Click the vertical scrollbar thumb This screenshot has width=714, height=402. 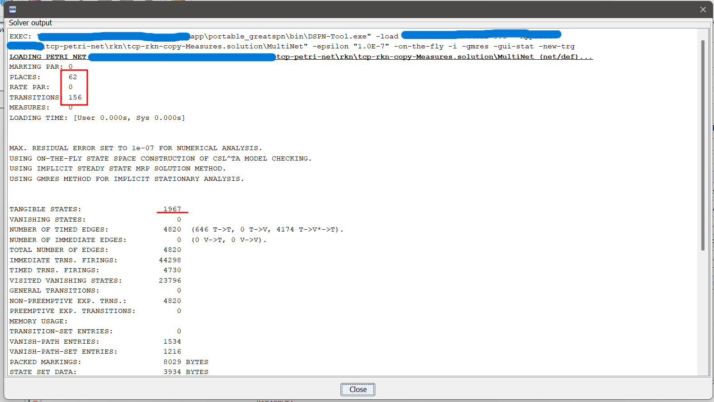[702, 145]
